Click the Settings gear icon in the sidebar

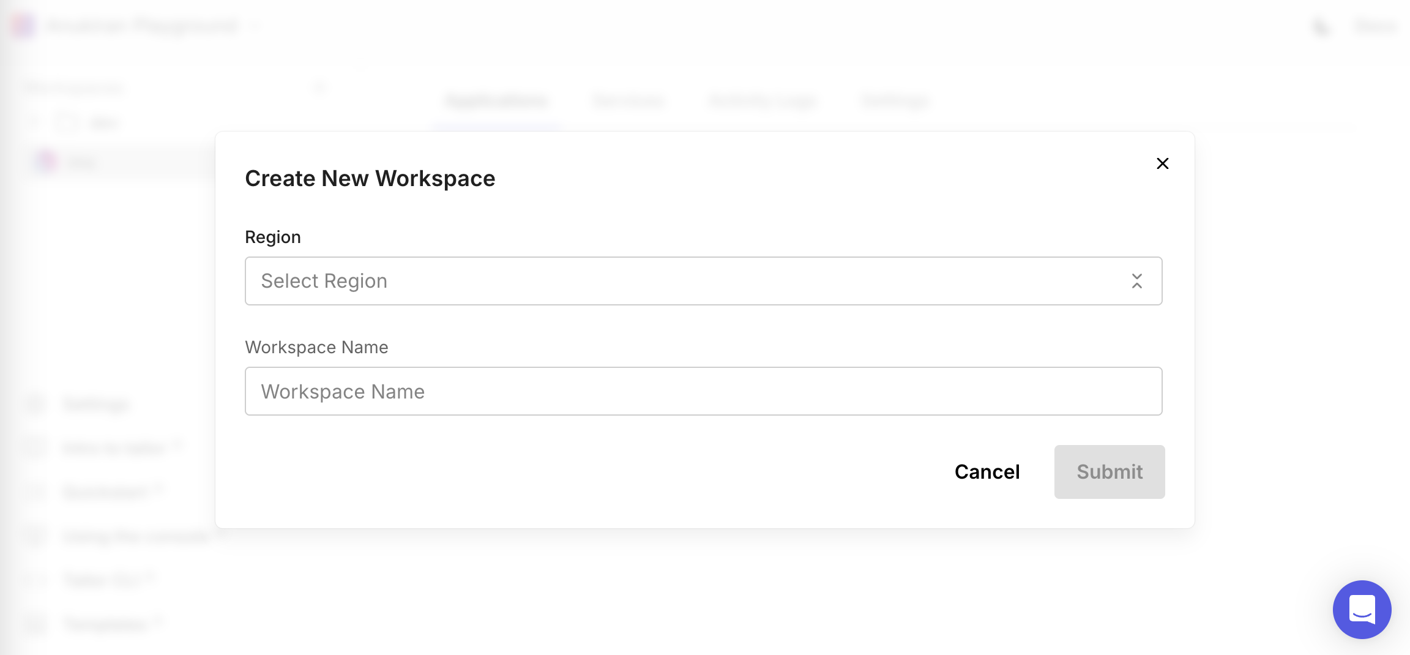coord(35,404)
